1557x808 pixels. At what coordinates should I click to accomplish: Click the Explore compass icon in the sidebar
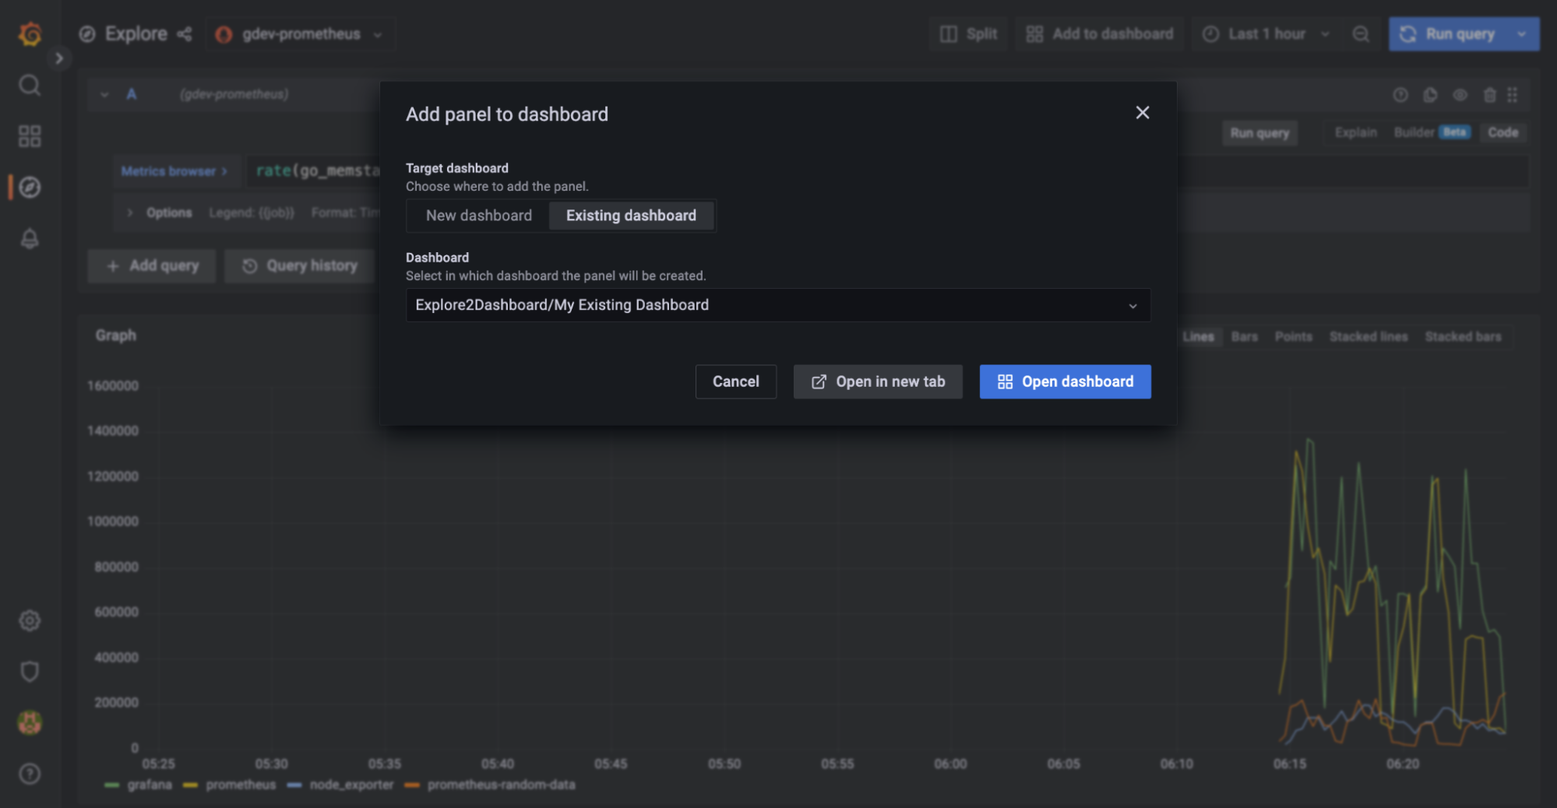pyautogui.click(x=30, y=188)
